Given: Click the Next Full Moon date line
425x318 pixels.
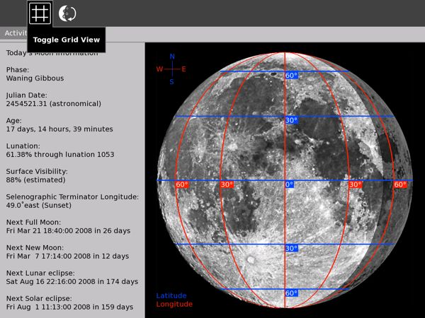Looking at the screenshot, I should 69,230.
